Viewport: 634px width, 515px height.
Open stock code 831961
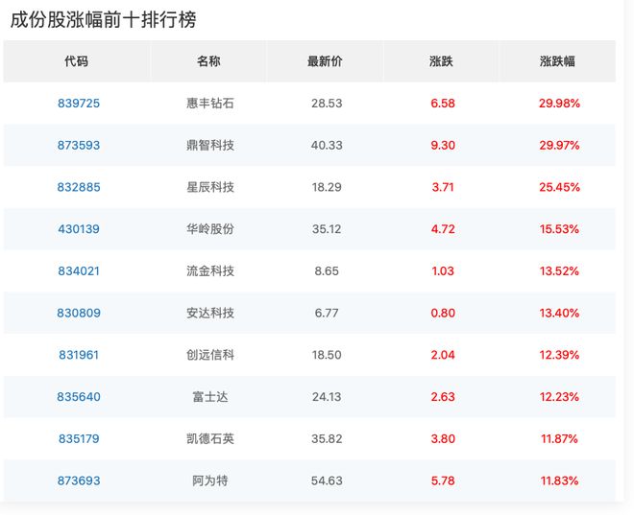tap(79, 355)
